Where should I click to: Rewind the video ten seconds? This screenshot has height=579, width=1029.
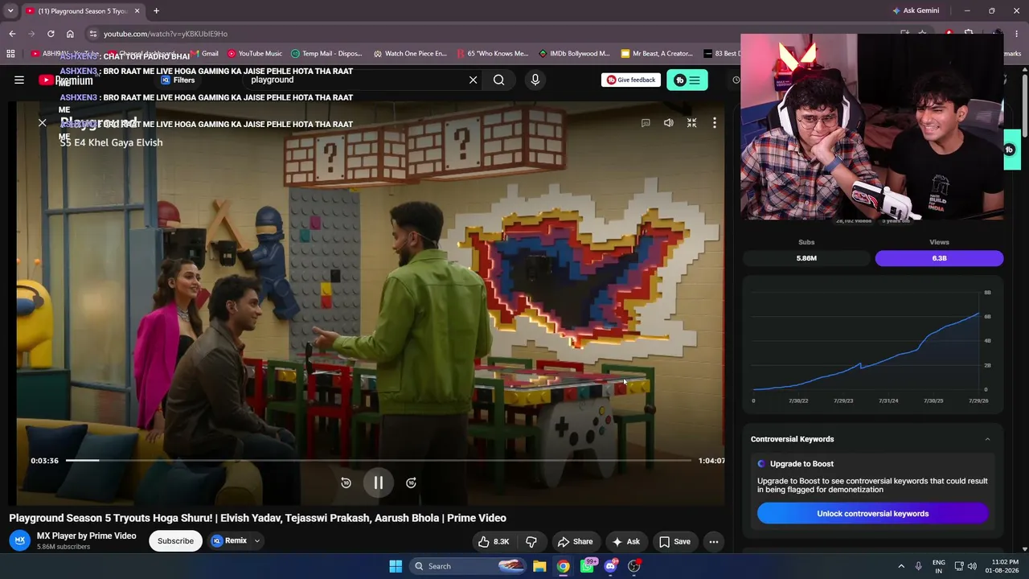click(346, 482)
